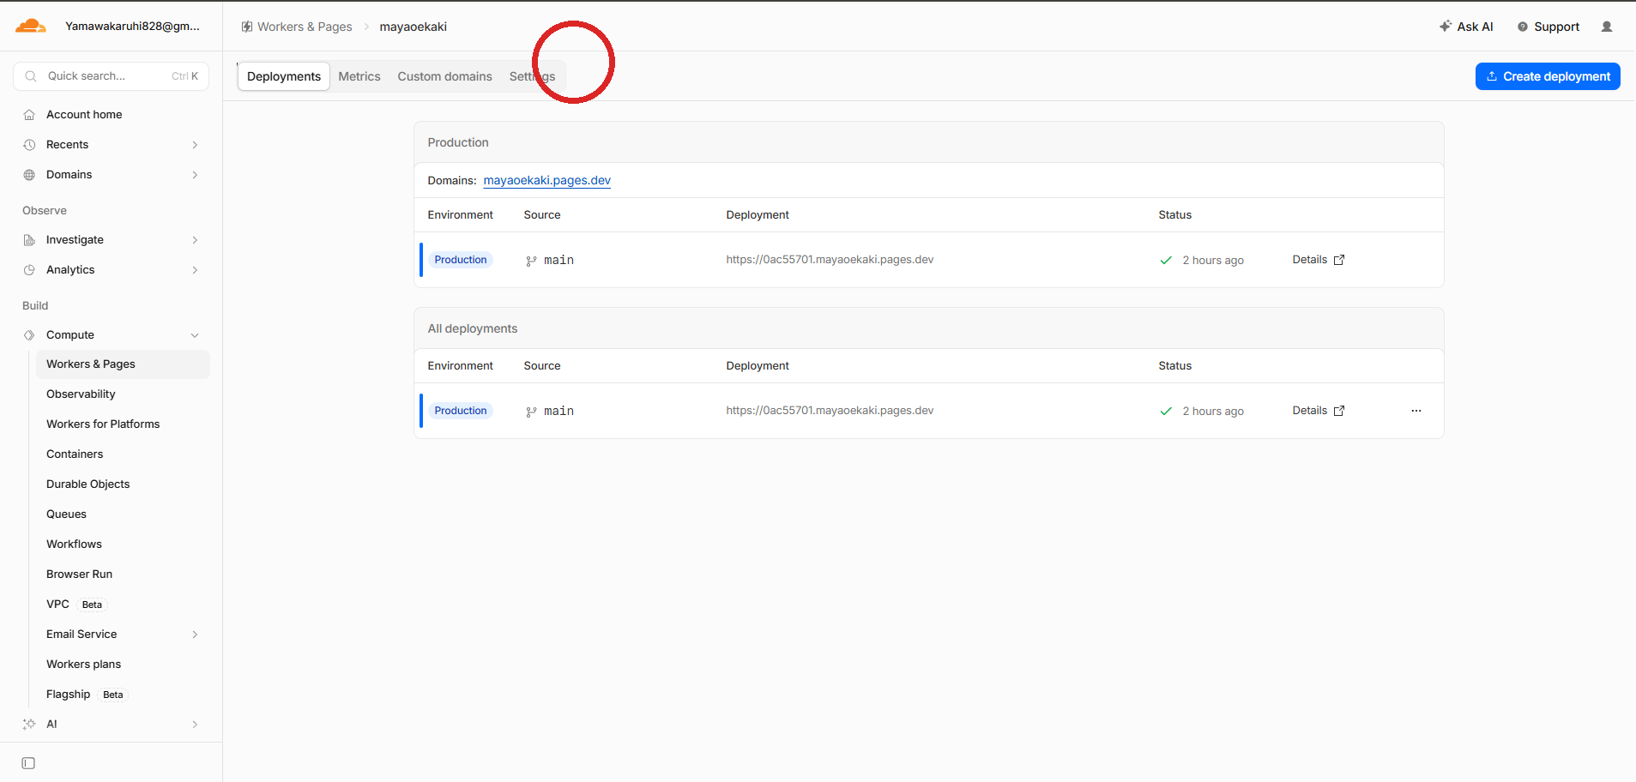1636x782 pixels.
Task: Open the Yamawakaruhi828@gm... account switcher
Action: (132, 27)
